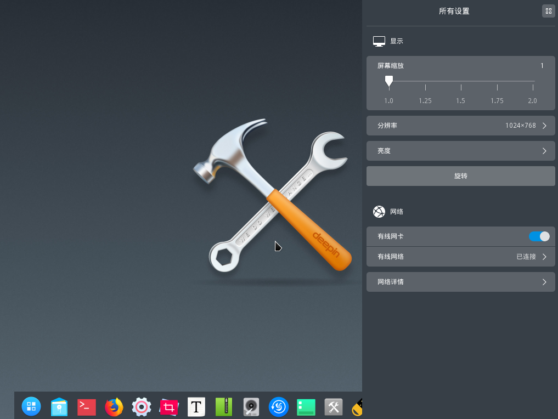Open the launcher from the dock
This screenshot has width=558, height=419.
coord(31,406)
